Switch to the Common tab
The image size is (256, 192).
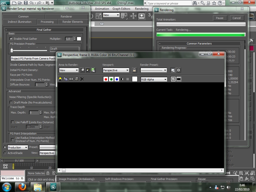click(23, 16)
